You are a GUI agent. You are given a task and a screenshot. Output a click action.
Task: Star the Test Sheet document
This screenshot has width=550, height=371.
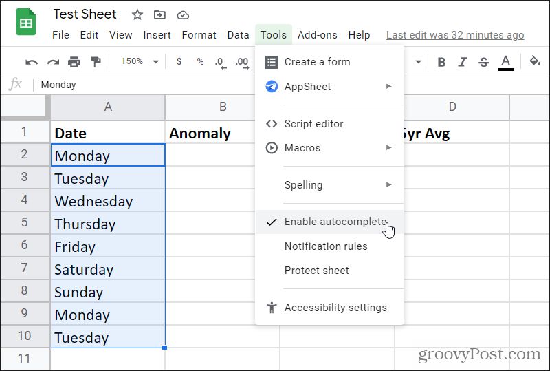[137, 14]
